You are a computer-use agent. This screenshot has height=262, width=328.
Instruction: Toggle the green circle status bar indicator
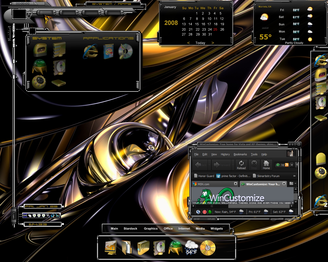(210, 212)
